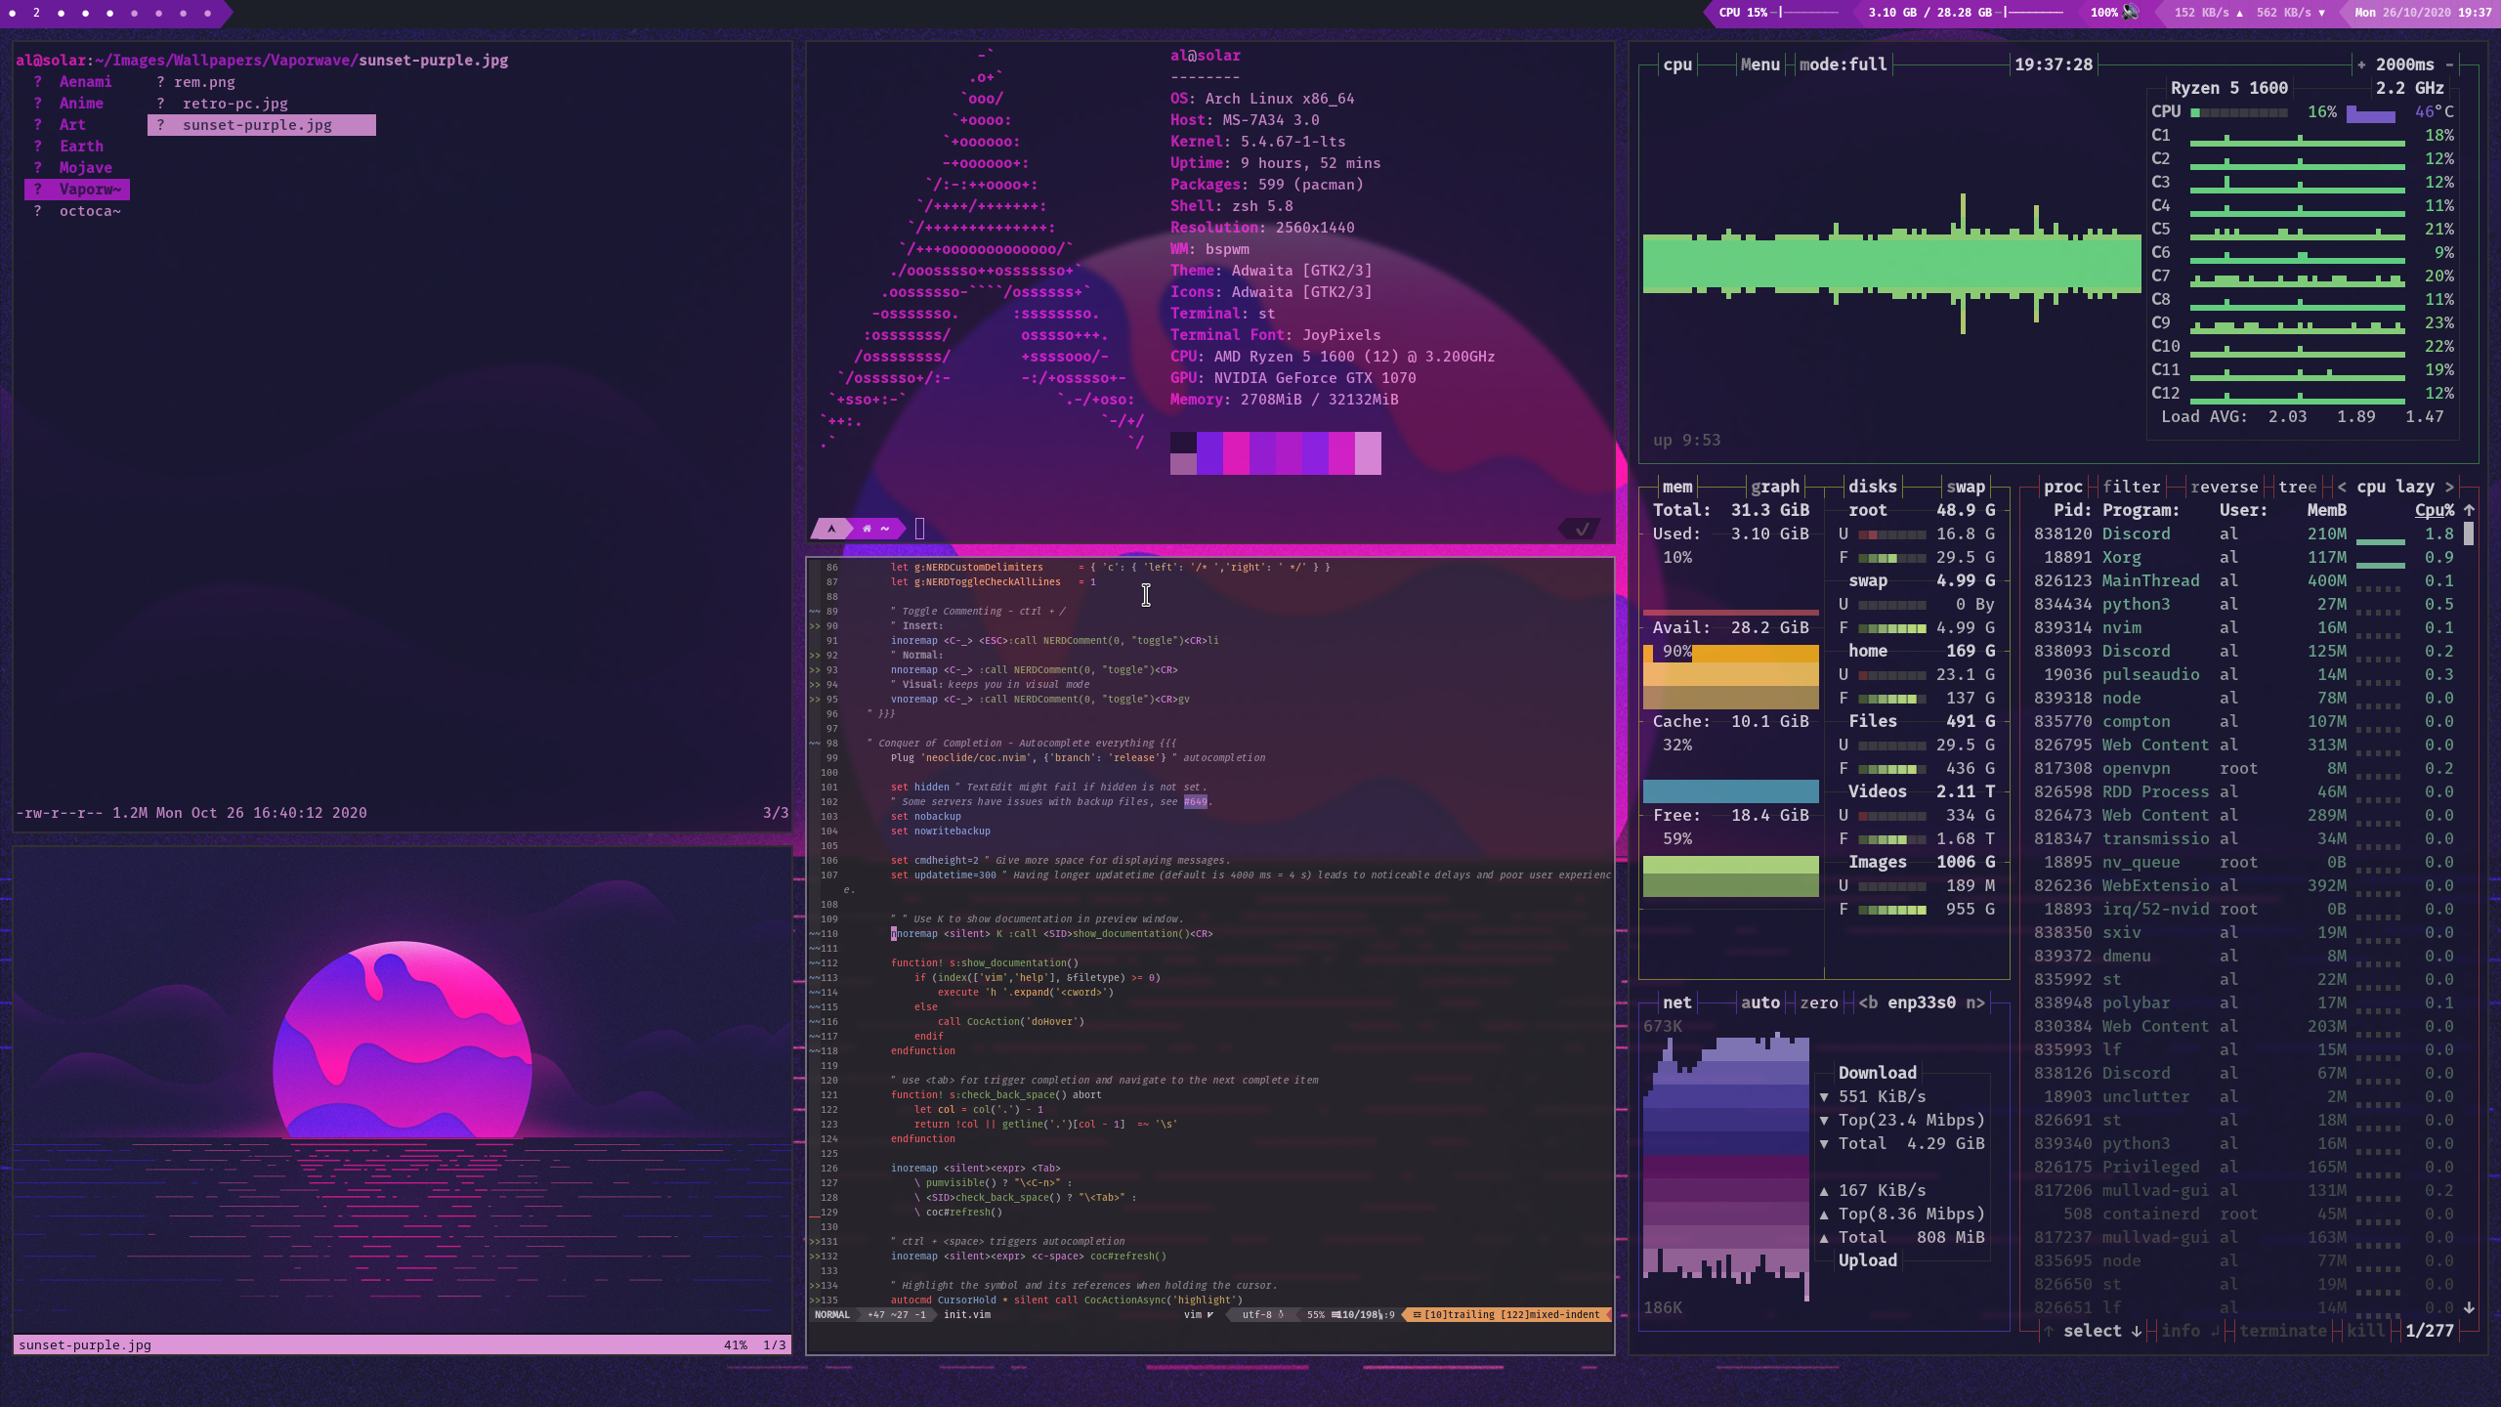Click the polybar date and time
2501x1407 pixels.
coord(2423,13)
